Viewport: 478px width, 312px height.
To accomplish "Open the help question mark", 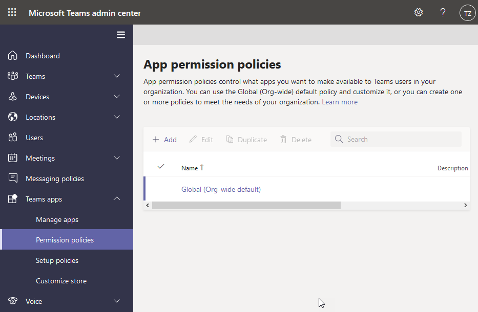I will (x=443, y=12).
